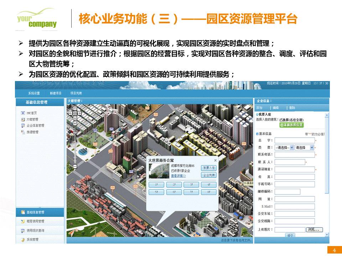Select 房源管理 in the sidebar
Image resolution: width=342 pixels, height=256 pixels.
click(x=32, y=132)
